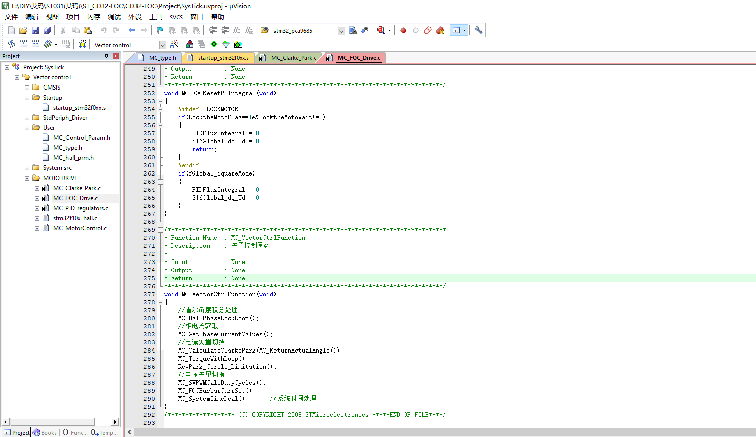Switch to the MC_Clarke_Park.c tab
The image size is (756, 437).
(x=289, y=58)
